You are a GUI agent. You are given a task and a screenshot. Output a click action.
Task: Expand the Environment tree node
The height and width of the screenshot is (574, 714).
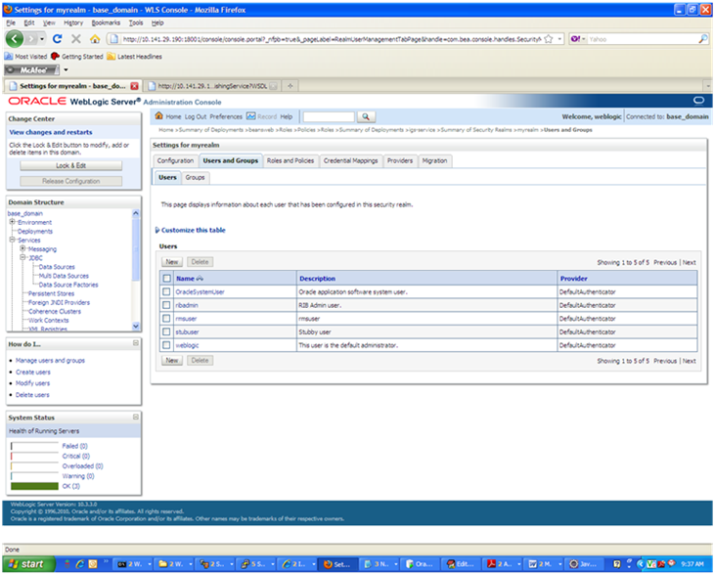click(12, 222)
